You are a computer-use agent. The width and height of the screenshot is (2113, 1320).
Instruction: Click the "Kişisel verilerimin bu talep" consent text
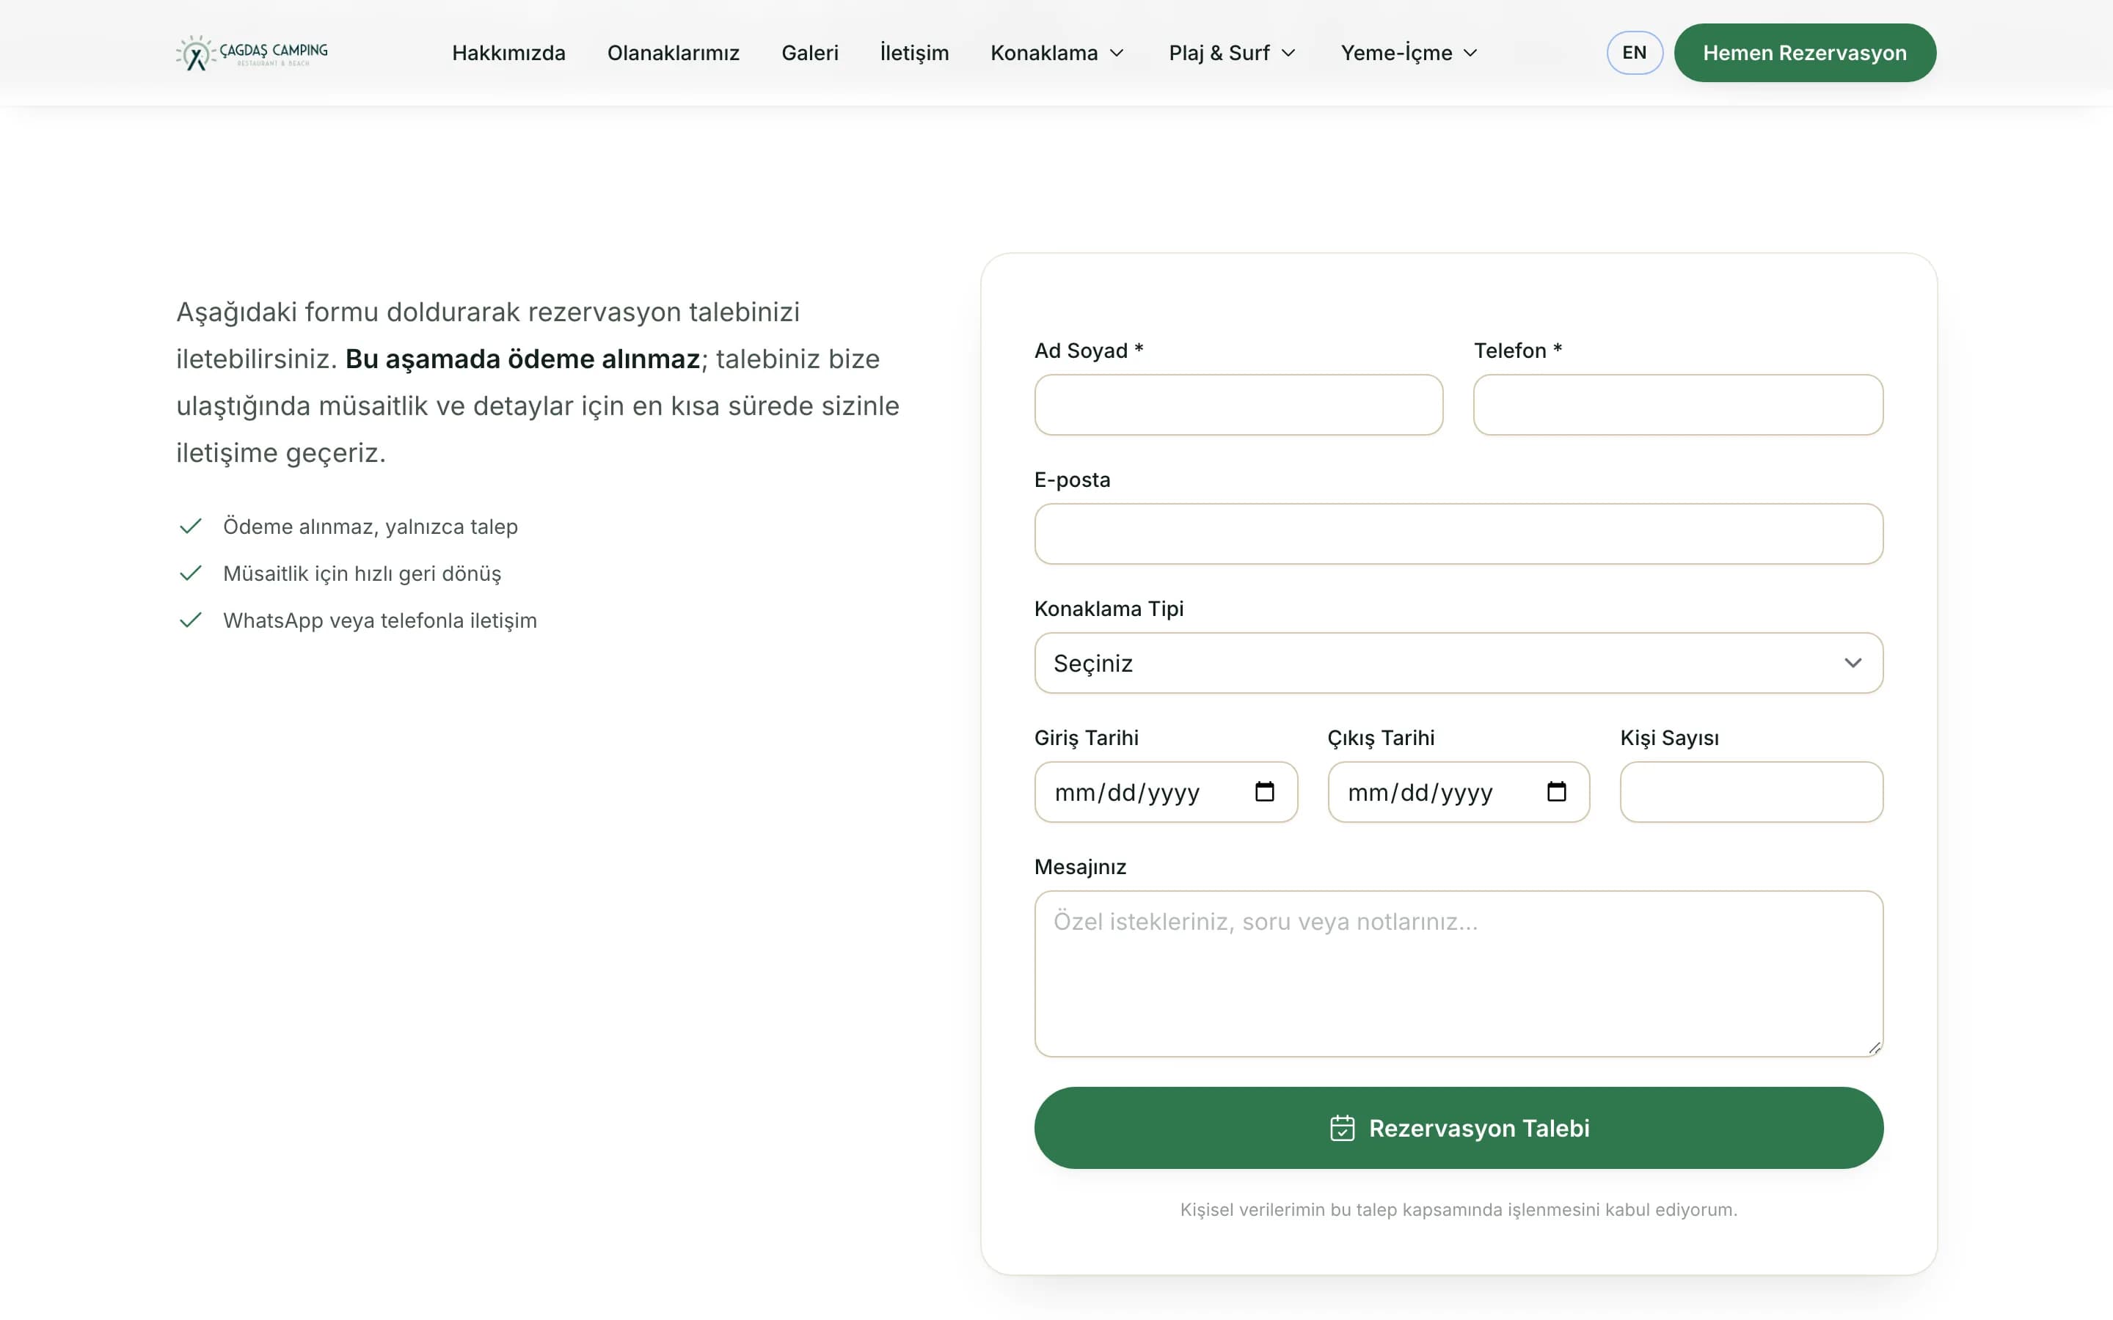[x=1458, y=1209]
